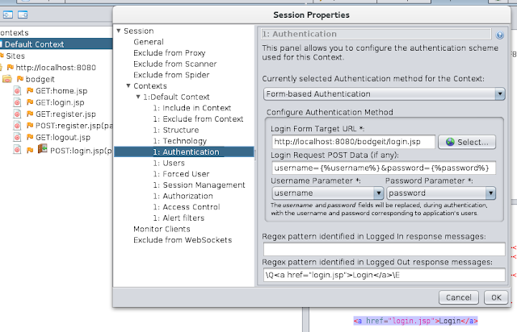Image resolution: width=517 pixels, height=332 pixels.
Task: Click the Logged In regex pattern field
Action: (x=383, y=249)
